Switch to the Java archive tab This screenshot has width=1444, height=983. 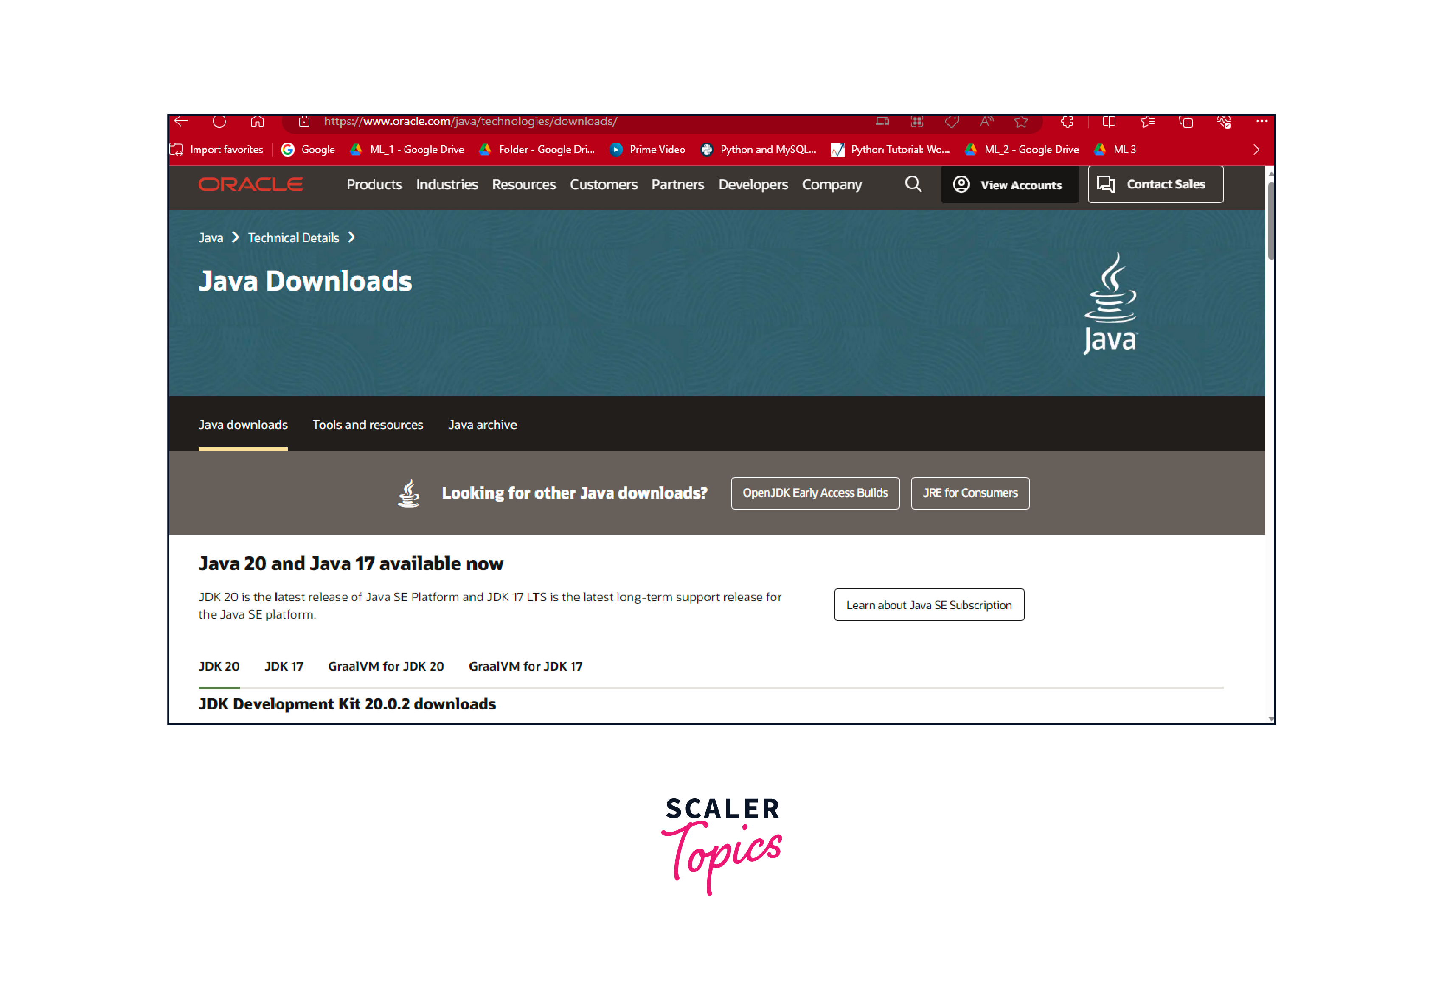[x=482, y=425]
